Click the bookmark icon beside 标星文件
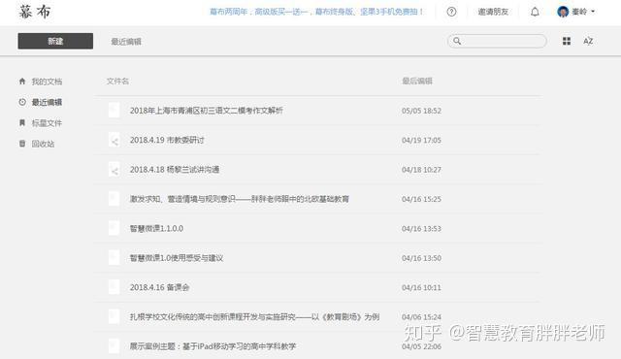 (x=22, y=122)
